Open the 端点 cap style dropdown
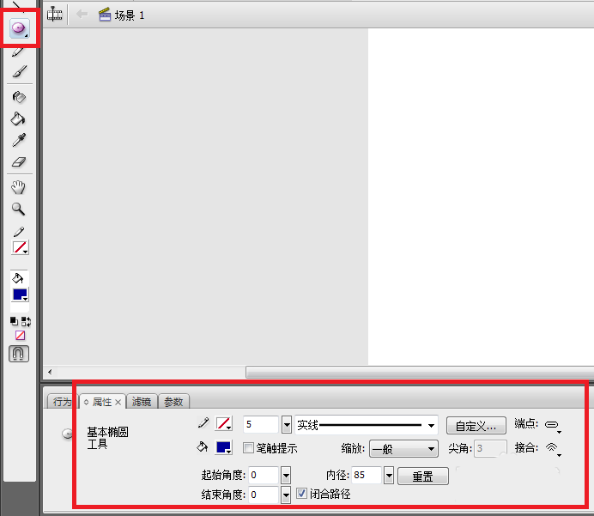The width and height of the screenshot is (594, 516). point(553,426)
